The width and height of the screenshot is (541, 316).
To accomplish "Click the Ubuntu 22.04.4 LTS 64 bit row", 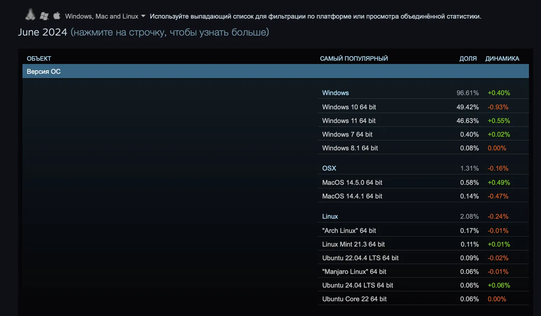I will 423,258.
